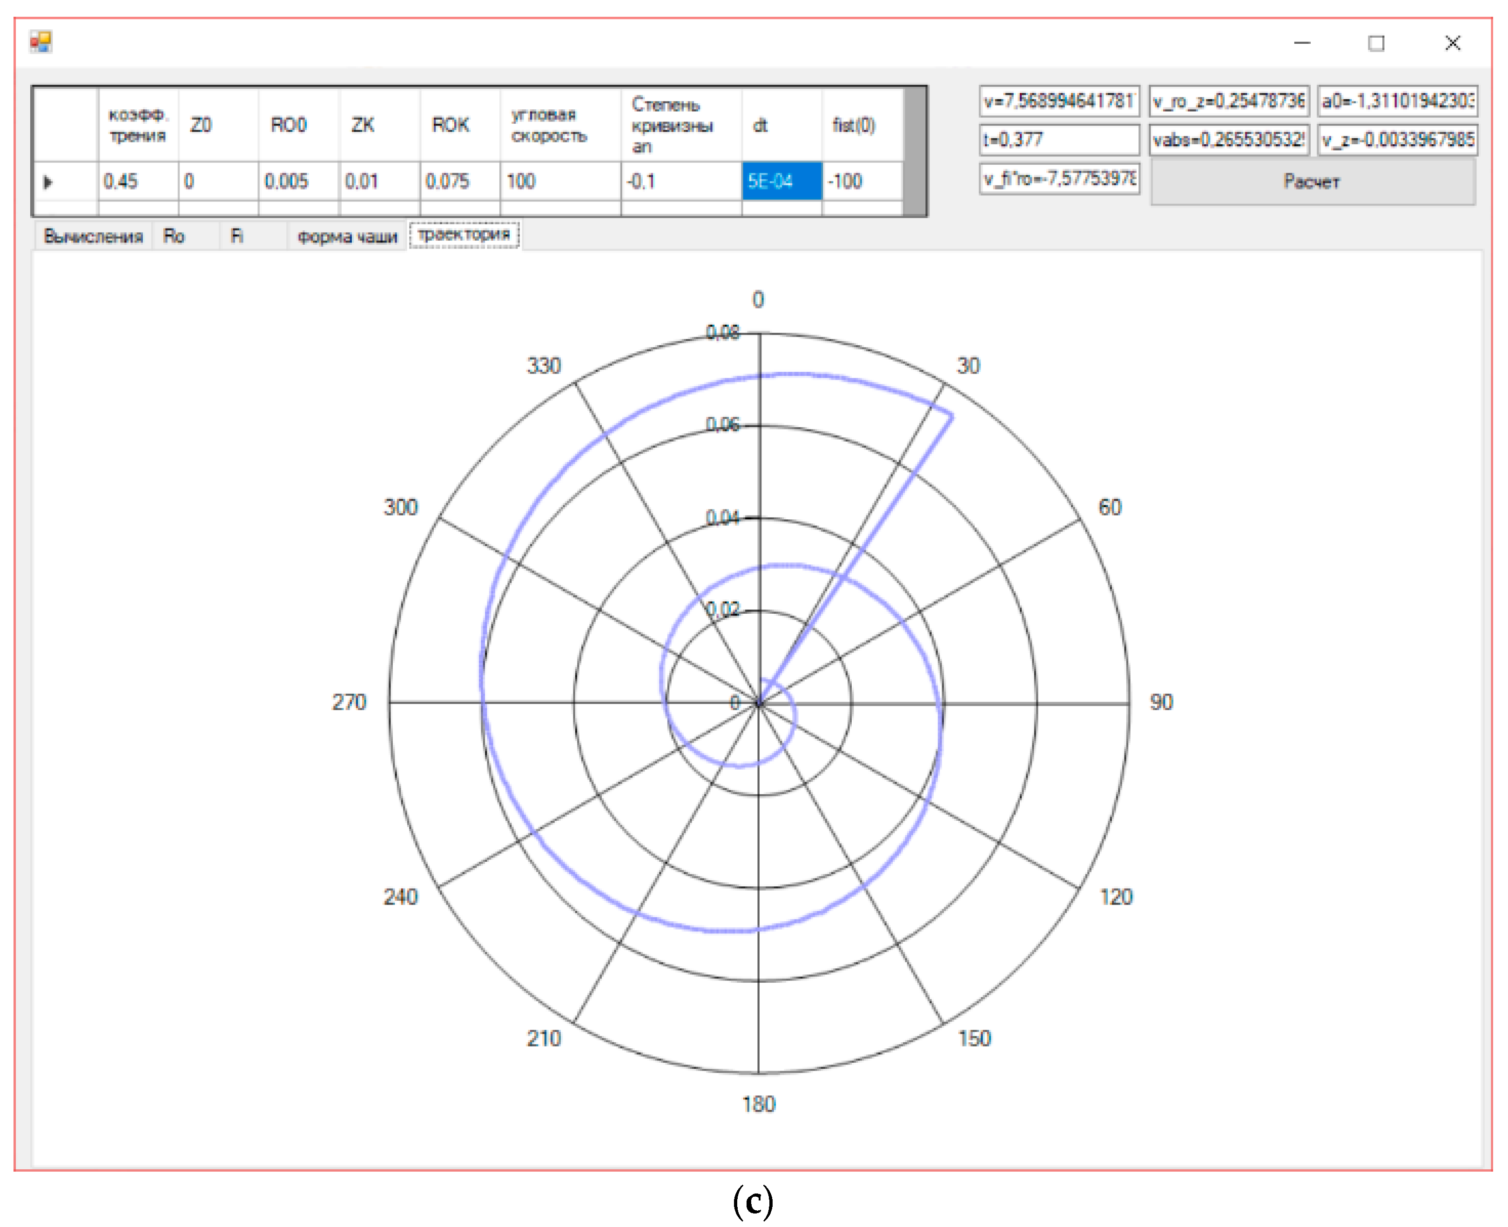Open the Fi tab
Viewport: 1508px width, 1227px height.
[237, 236]
